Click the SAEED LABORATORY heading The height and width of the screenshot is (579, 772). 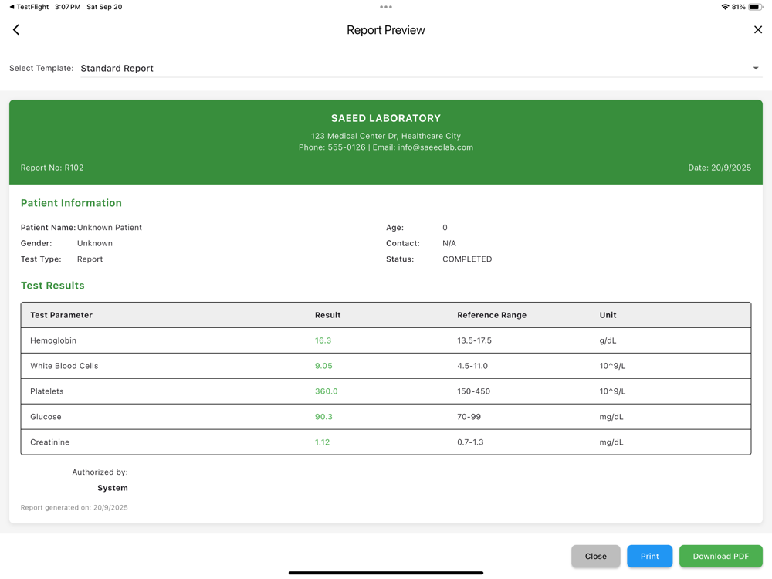point(386,118)
